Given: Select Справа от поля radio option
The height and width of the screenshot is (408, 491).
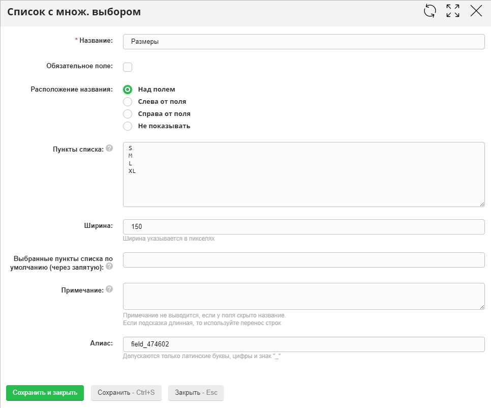Looking at the screenshot, I should coord(128,113).
